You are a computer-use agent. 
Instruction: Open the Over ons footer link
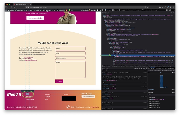[x=48, y=94]
